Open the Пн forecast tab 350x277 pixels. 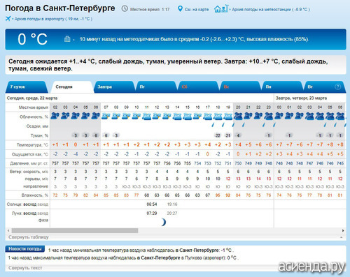(282, 87)
